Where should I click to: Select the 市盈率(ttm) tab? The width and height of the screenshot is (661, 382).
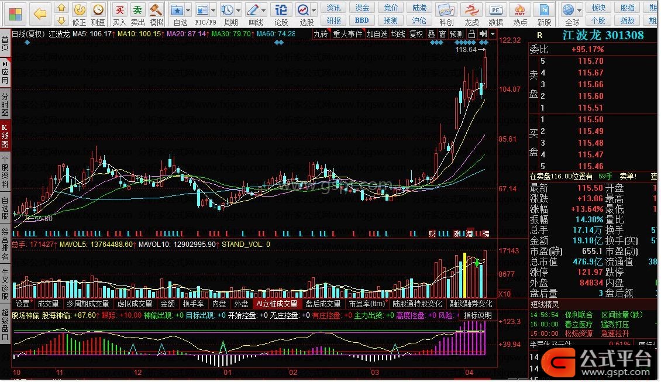(367, 304)
